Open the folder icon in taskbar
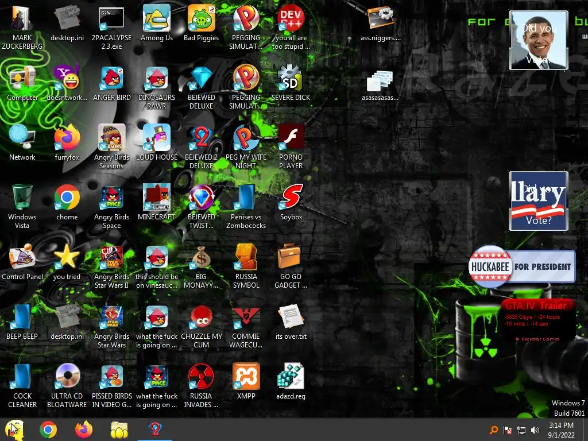Viewport: 588px width, 441px height. [x=119, y=430]
